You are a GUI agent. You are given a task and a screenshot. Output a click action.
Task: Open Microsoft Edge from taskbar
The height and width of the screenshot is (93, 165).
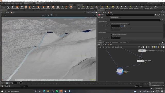click(44, 91)
